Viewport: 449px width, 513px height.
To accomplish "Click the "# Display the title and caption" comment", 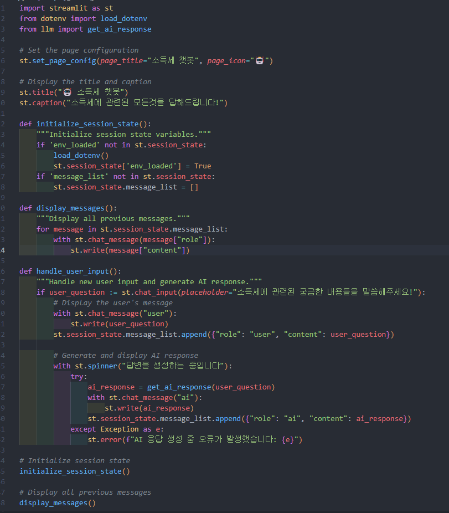I will [x=85, y=81].
